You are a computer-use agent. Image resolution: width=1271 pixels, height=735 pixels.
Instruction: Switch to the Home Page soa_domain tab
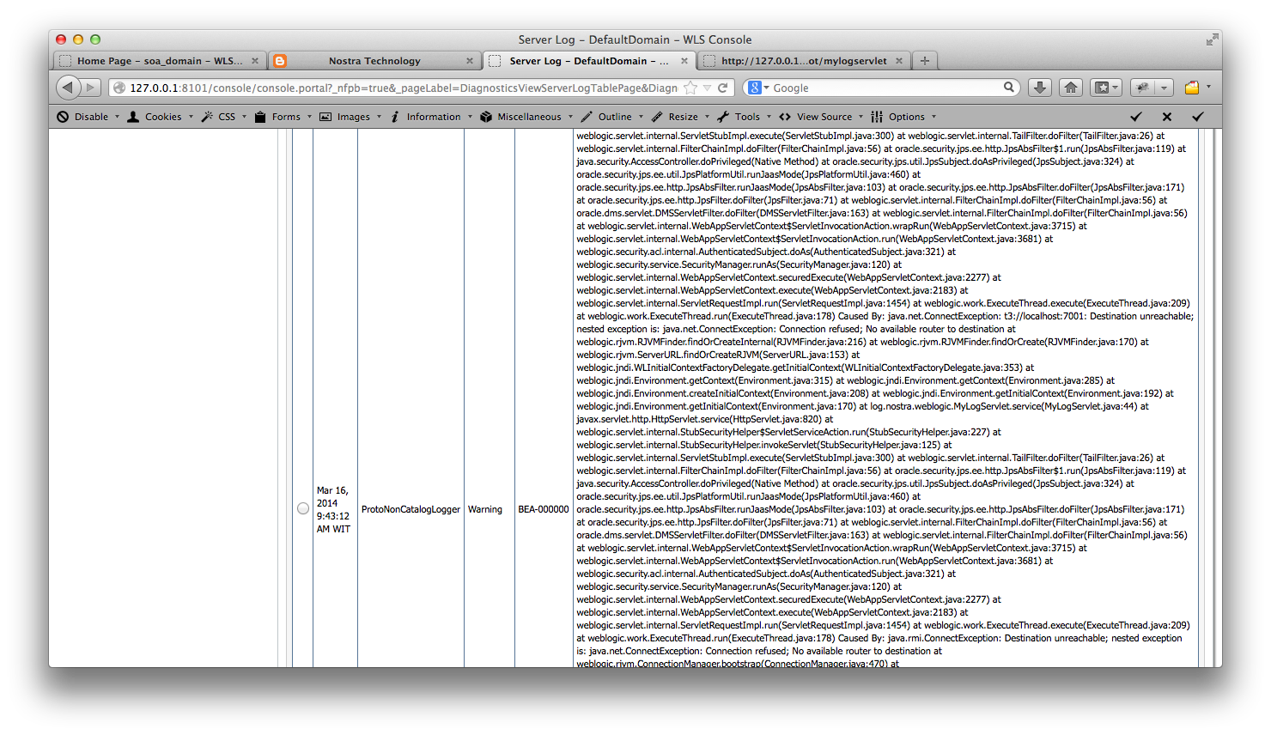[160, 61]
